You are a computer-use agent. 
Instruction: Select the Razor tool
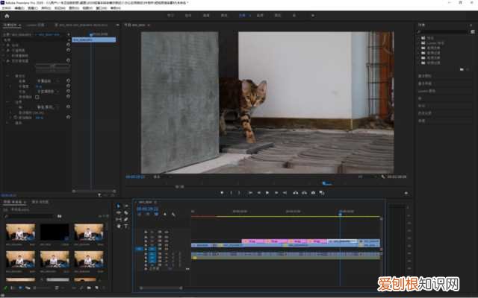pyautogui.click(x=125, y=213)
